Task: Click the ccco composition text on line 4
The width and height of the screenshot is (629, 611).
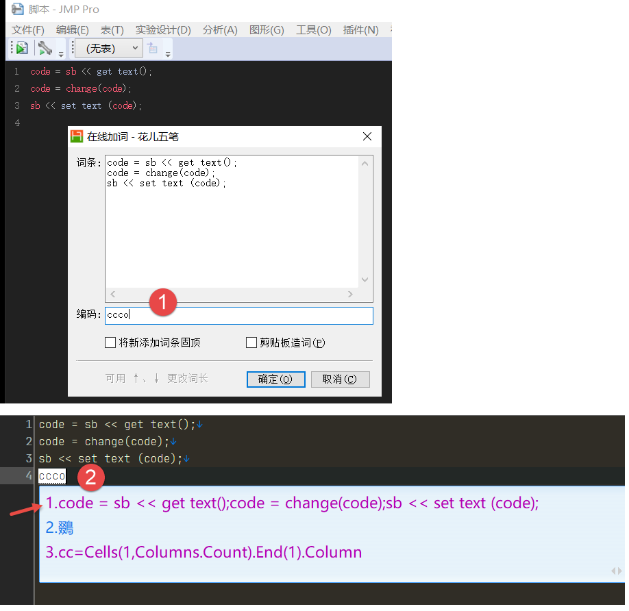Action: point(52,476)
